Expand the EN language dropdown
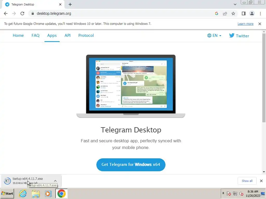 pos(214,35)
